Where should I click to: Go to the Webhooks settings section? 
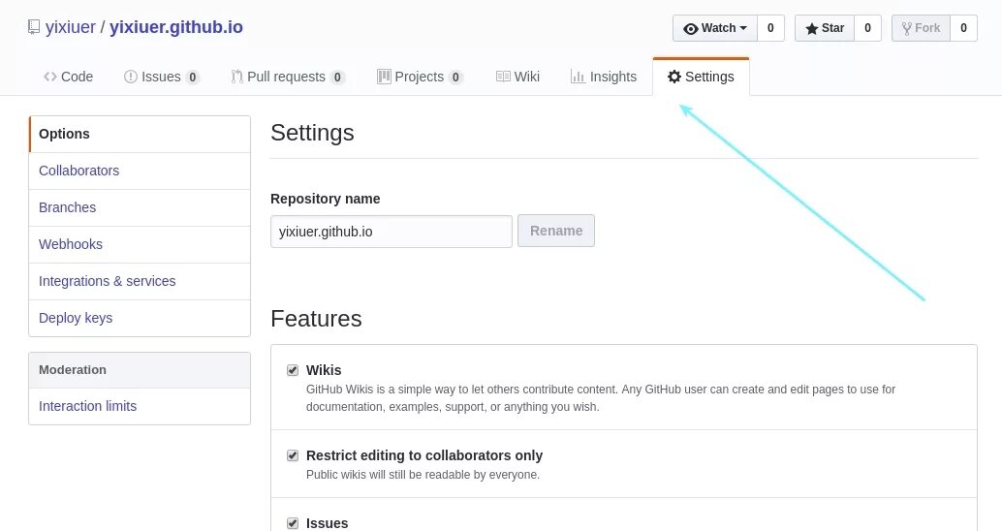point(71,244)
